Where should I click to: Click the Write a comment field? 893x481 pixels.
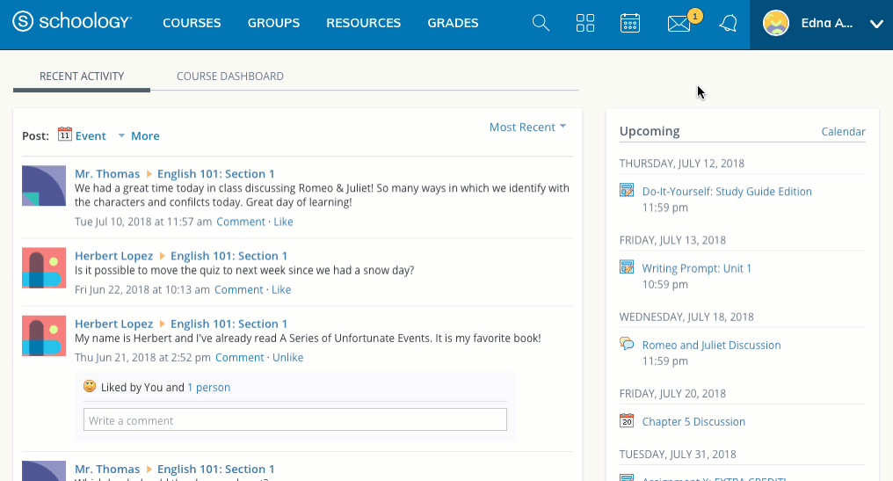294,420
